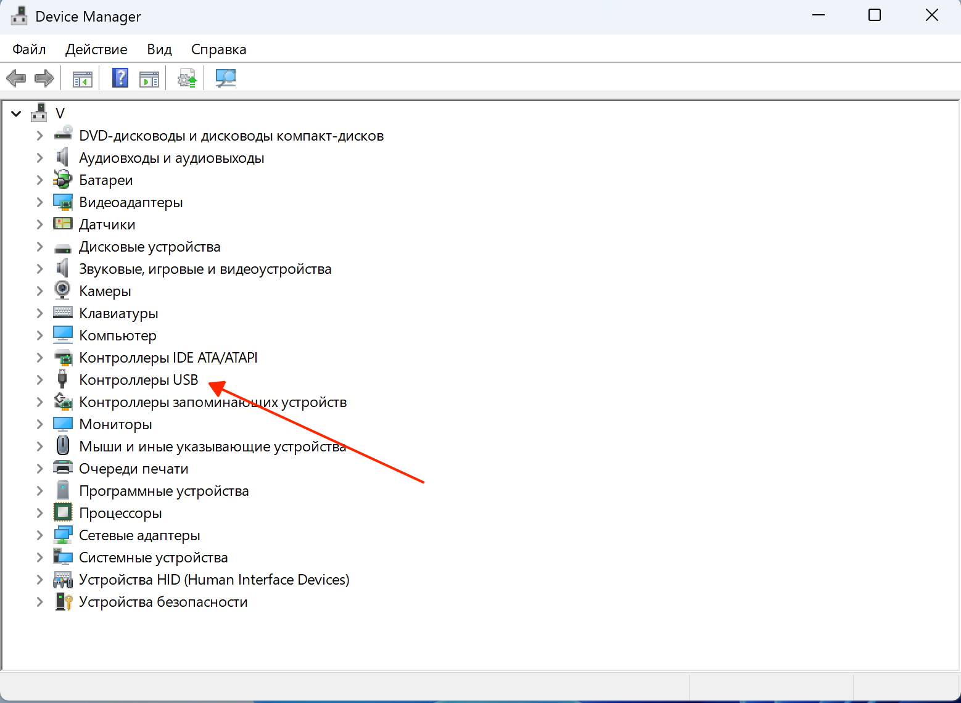Collapse the root computer node V

click(x=17, y=113)
